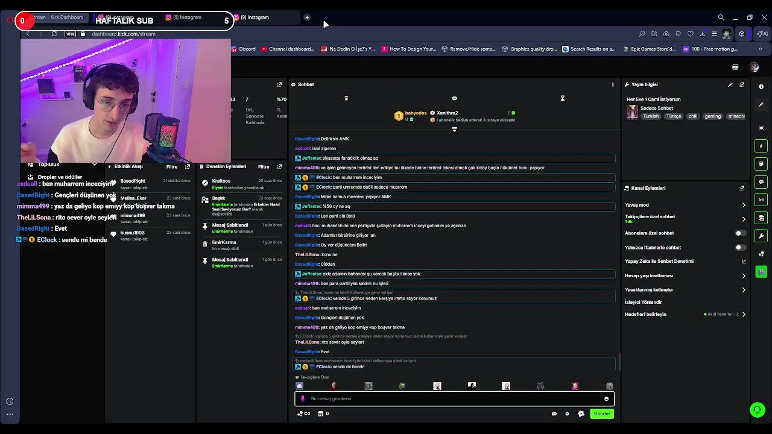772x434 pixels.
Task: Click the Xenithra2 leaderboard username
Action: pos(448,113)
